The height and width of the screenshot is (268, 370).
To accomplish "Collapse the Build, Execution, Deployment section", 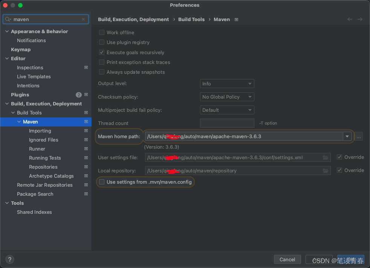I will tap(6, 104).
